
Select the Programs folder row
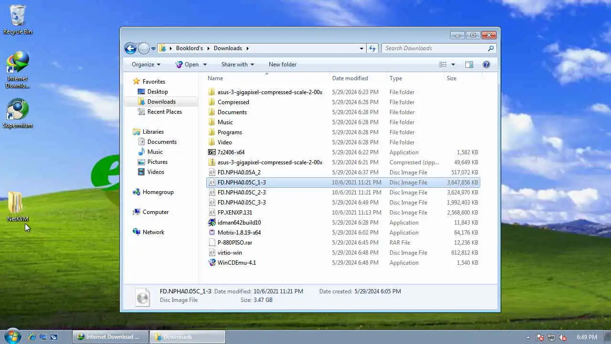click(x=343, y=132)
